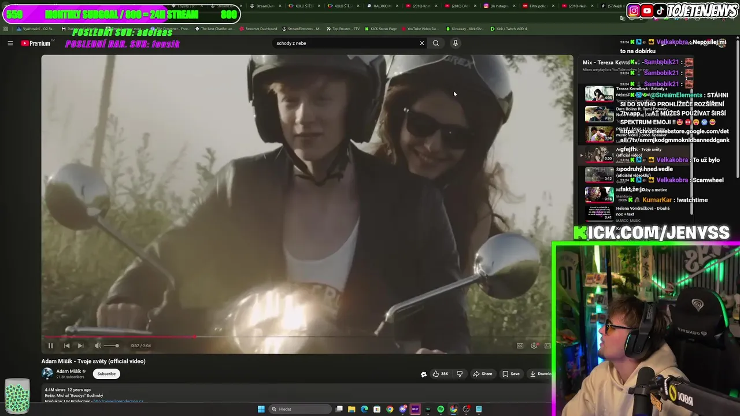
Task: Play Helena Vondráčková Dlouhá noc video
Action: 599,213
